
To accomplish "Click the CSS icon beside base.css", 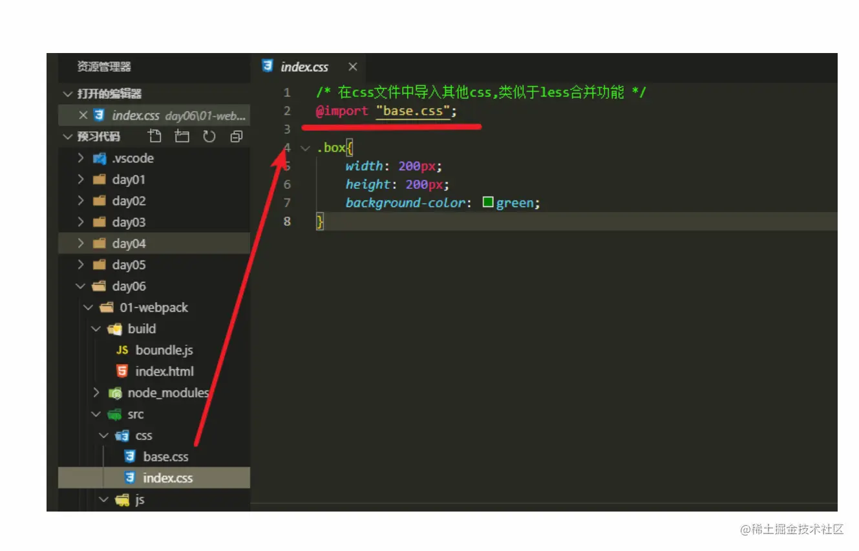I will (x=130, y=457).
